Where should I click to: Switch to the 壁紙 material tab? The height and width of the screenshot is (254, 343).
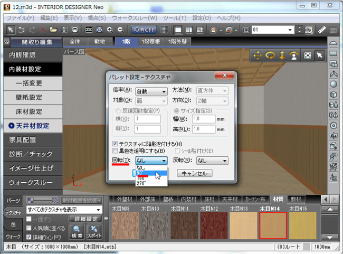(168, 199)
